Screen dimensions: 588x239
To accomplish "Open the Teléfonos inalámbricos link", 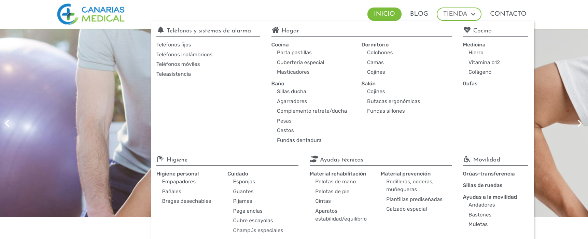I will coord(184,55).
